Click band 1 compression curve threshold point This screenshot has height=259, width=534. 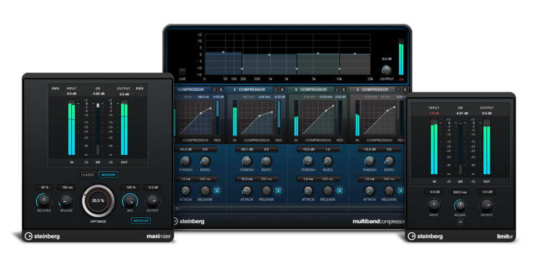tap(201, 113)
